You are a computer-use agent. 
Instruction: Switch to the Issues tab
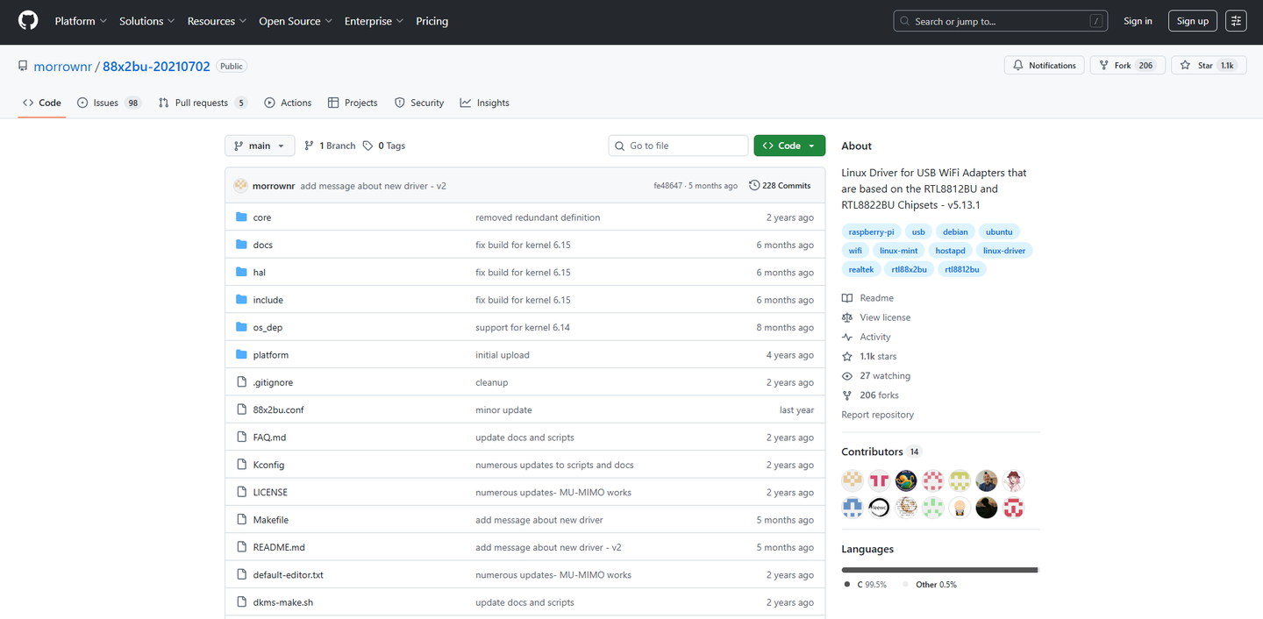(x=109, y=103)
